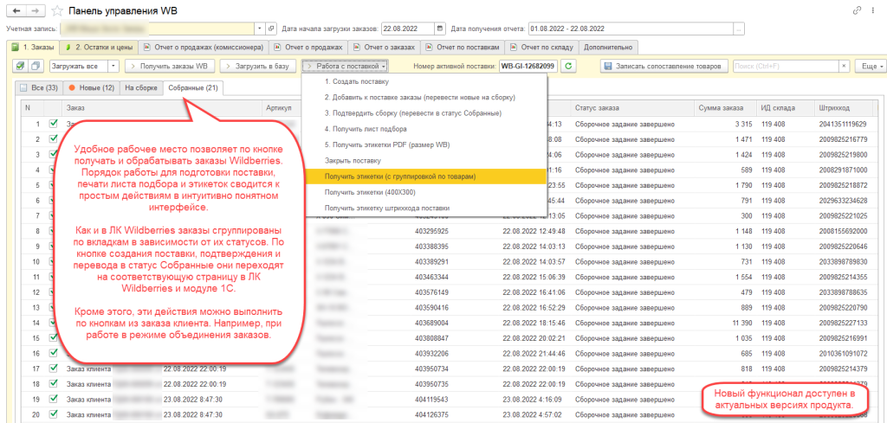Image resolution: width=887 pixels, height=423 pixels.
Task: Click 'Записать сопоставление товаров' button
Action: pyautogui.click(x=663, y=66)
